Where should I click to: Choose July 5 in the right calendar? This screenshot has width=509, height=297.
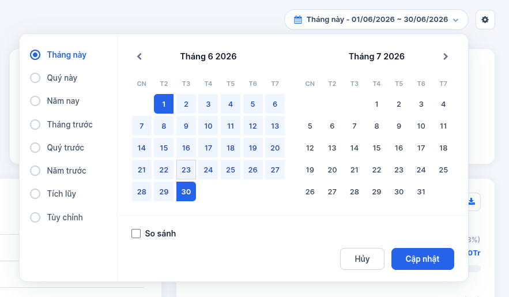(x=310, y=126)
